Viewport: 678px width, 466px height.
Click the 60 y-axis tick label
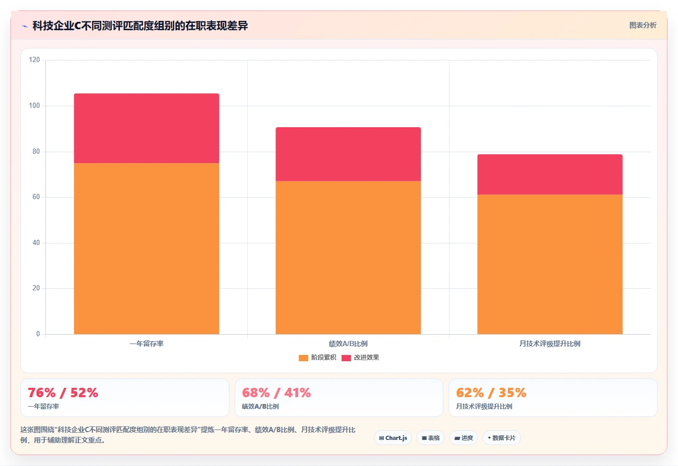click(36, 197)
